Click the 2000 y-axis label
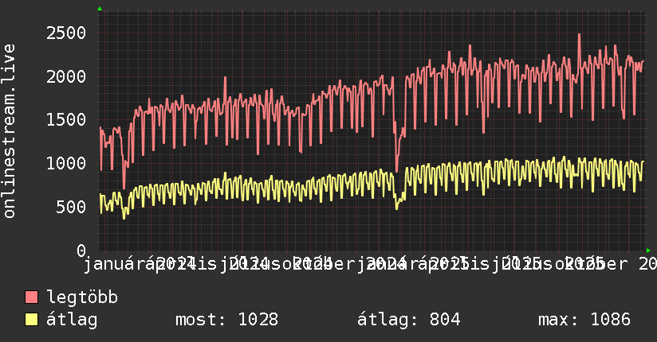Viewport: 657px width, 342px height. [x=66, y=76]
